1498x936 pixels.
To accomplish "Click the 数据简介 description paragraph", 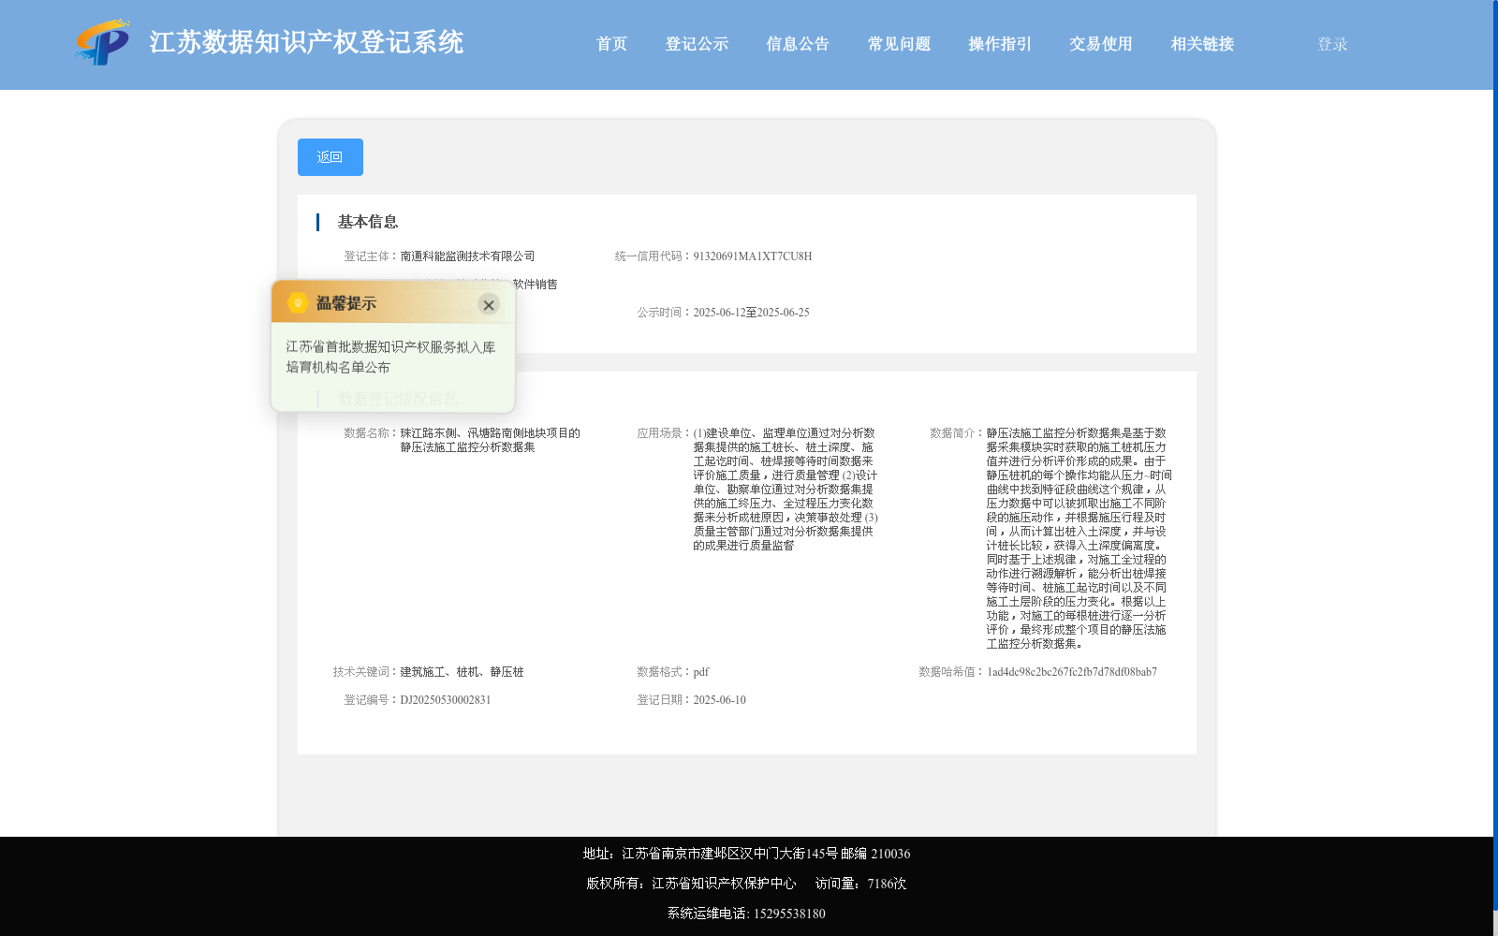I will click(1079, 538).
